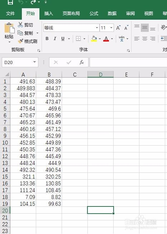Click the 格式刷 format painter
The width and height of the screenshot is (167, 234).
coord(27,41)
